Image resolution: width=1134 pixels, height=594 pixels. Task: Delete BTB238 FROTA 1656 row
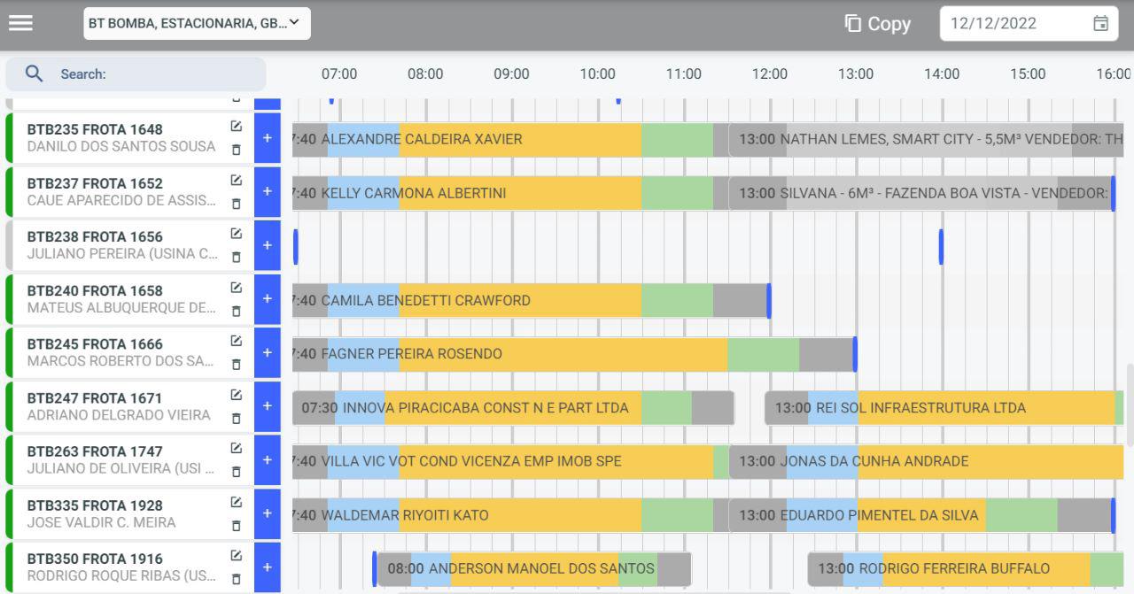click(236, 258)
